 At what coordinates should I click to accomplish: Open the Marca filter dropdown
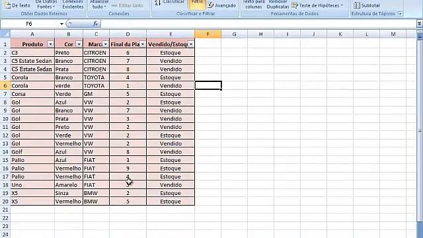click(x=106, y=44)
